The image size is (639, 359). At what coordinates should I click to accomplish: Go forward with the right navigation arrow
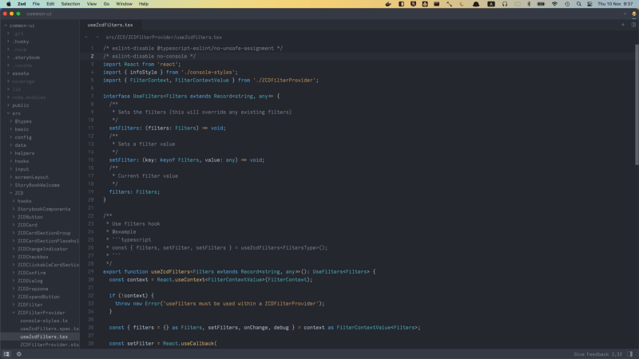point(97,37)
